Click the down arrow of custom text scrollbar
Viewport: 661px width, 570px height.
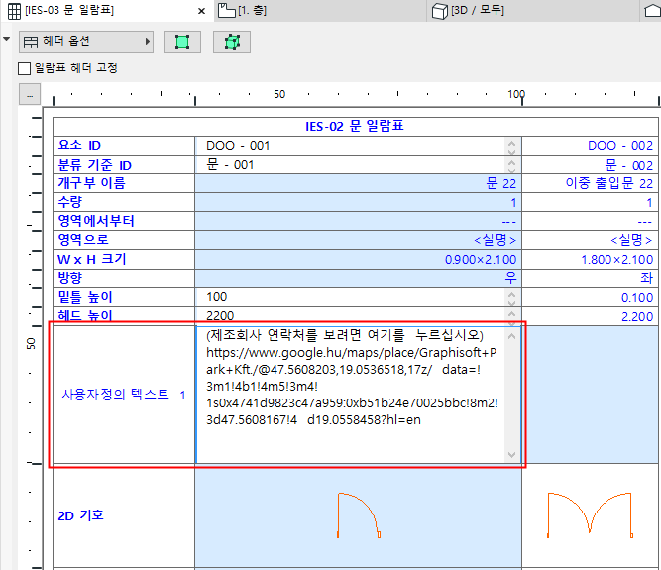click(511, 454)
